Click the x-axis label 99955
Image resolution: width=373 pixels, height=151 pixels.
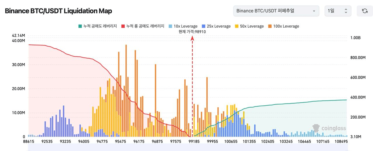pos(212,141)
